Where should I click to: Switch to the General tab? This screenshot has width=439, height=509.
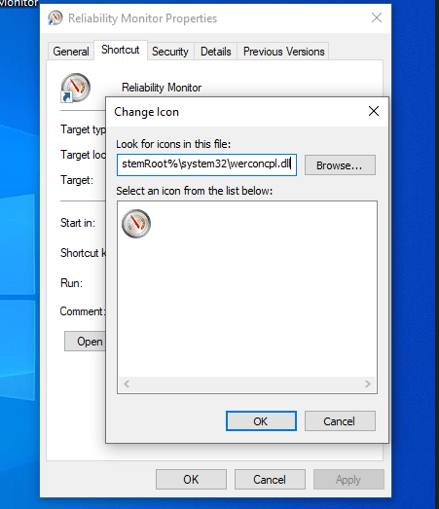click(x=71, y=52)
